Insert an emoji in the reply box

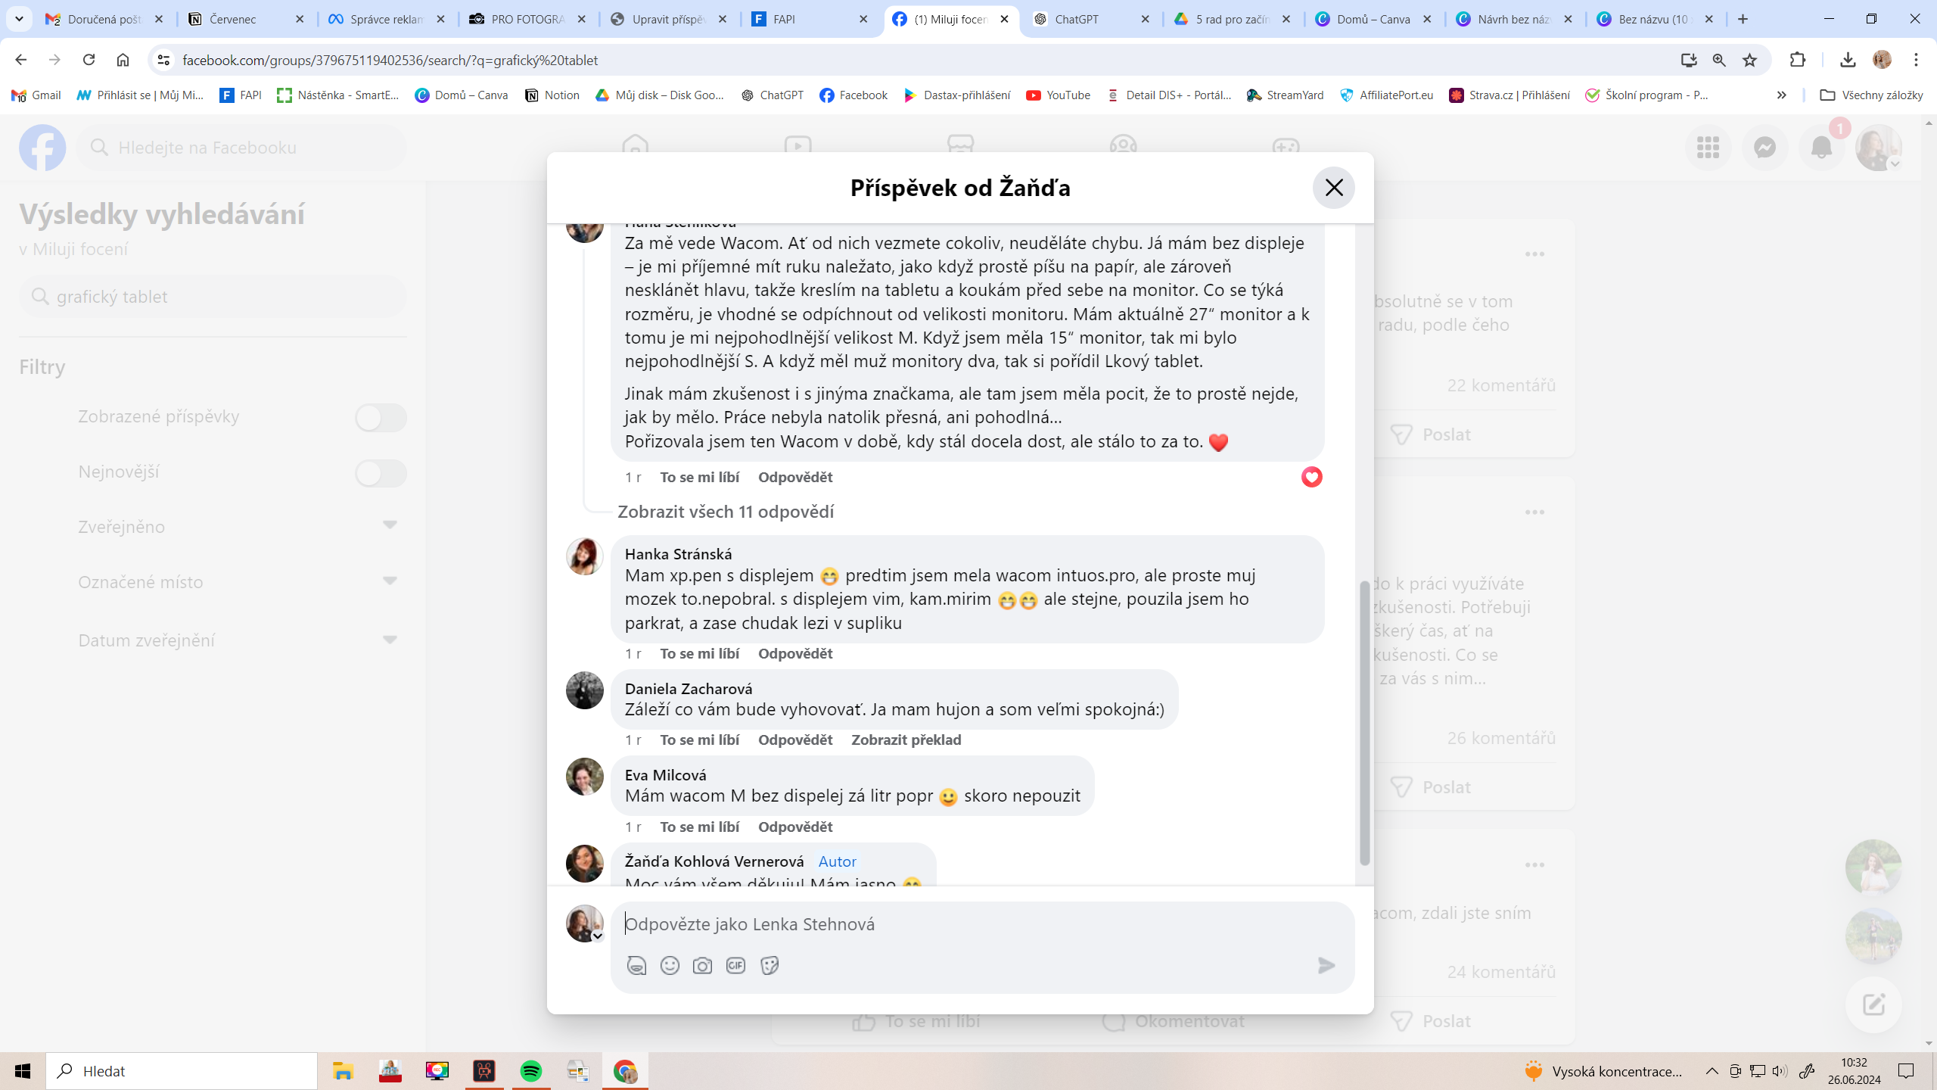pos(670,965)
